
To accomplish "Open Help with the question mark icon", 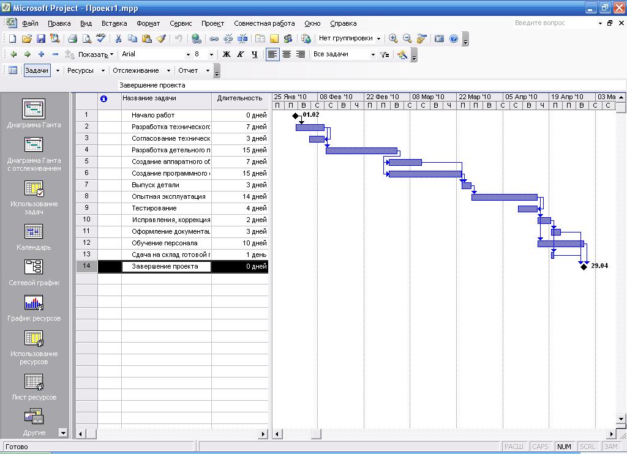I will pos(454,39).
